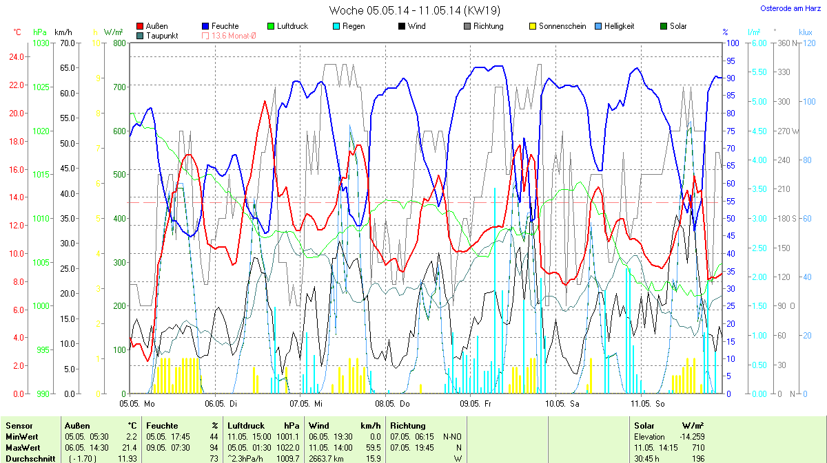This screenshot has width=827, height=463.
Task: Click the gray Richtung legend swatch
Action: [467, 27]
